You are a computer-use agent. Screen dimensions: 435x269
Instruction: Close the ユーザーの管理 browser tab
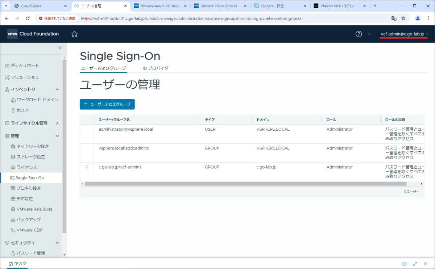(125, 6)
